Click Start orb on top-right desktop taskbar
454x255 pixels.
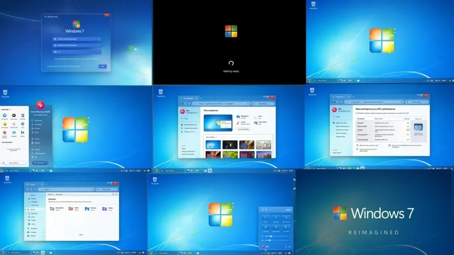[309, 81]
